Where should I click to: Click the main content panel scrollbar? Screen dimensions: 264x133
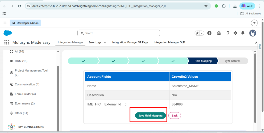point(255,88)
